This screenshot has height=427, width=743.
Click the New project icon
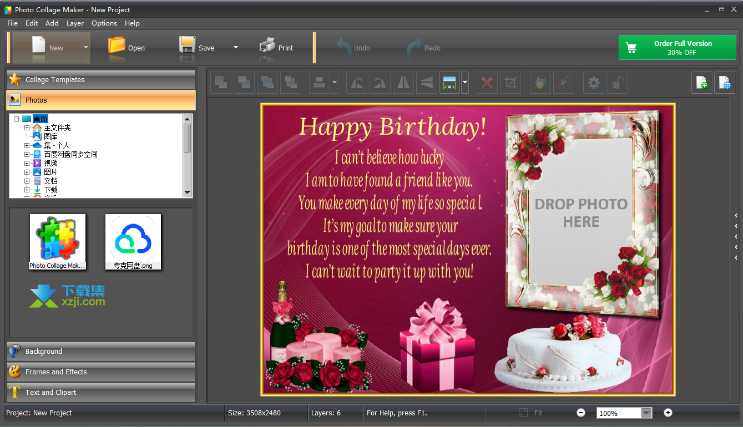(x=47, y=48)
